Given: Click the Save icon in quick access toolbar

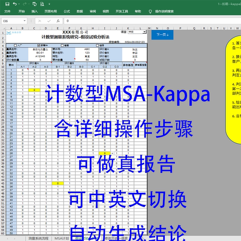Looking at the screenshot, I should click(x=7, y=4).
